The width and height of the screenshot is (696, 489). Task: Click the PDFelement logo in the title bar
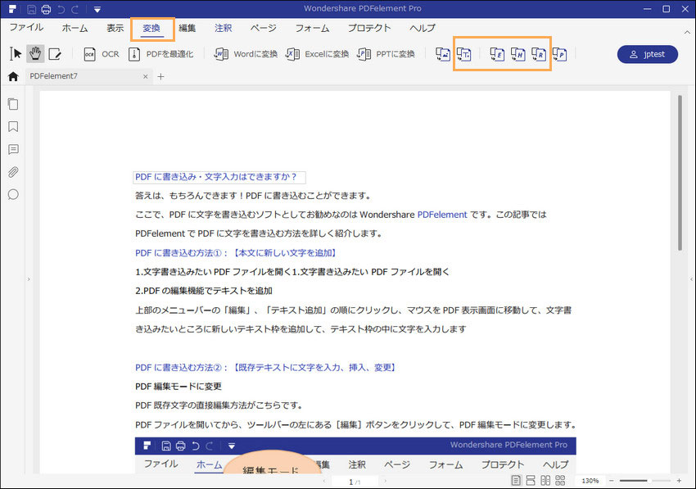(12, 9)
